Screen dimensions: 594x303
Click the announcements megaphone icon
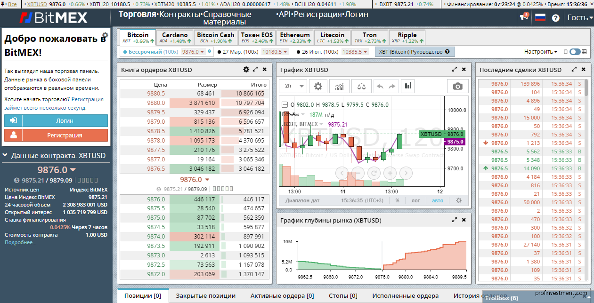[524, 18]
